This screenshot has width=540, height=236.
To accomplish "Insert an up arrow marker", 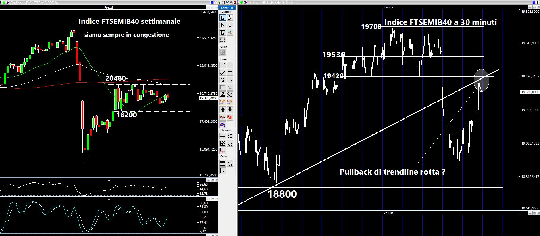I will point(223,110).
